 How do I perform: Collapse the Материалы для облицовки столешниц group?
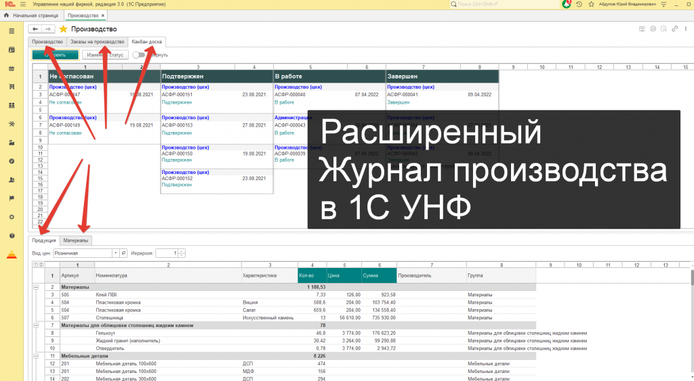36,326
